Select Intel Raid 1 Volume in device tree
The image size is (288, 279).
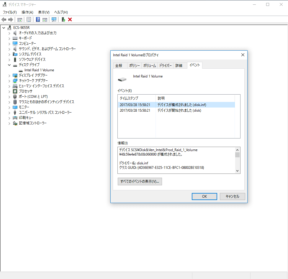click(x=39, y=70)
